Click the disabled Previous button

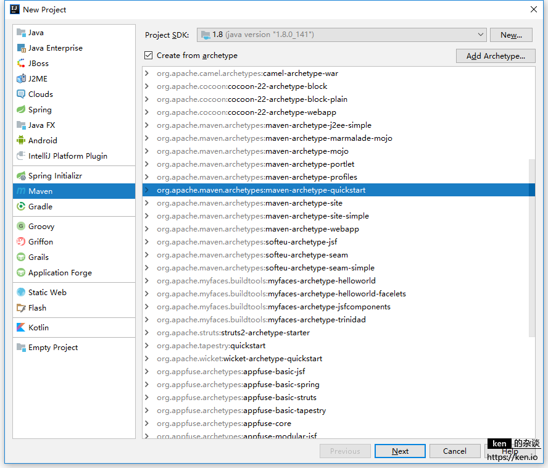click(345, 451)
